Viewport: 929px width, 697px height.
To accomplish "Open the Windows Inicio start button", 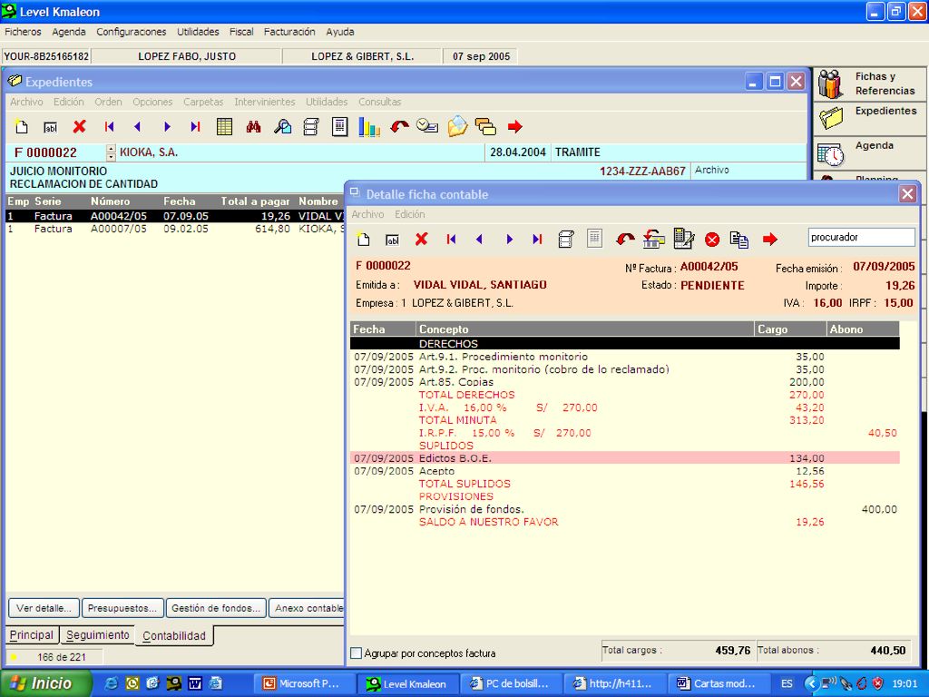I will (46, 683).
